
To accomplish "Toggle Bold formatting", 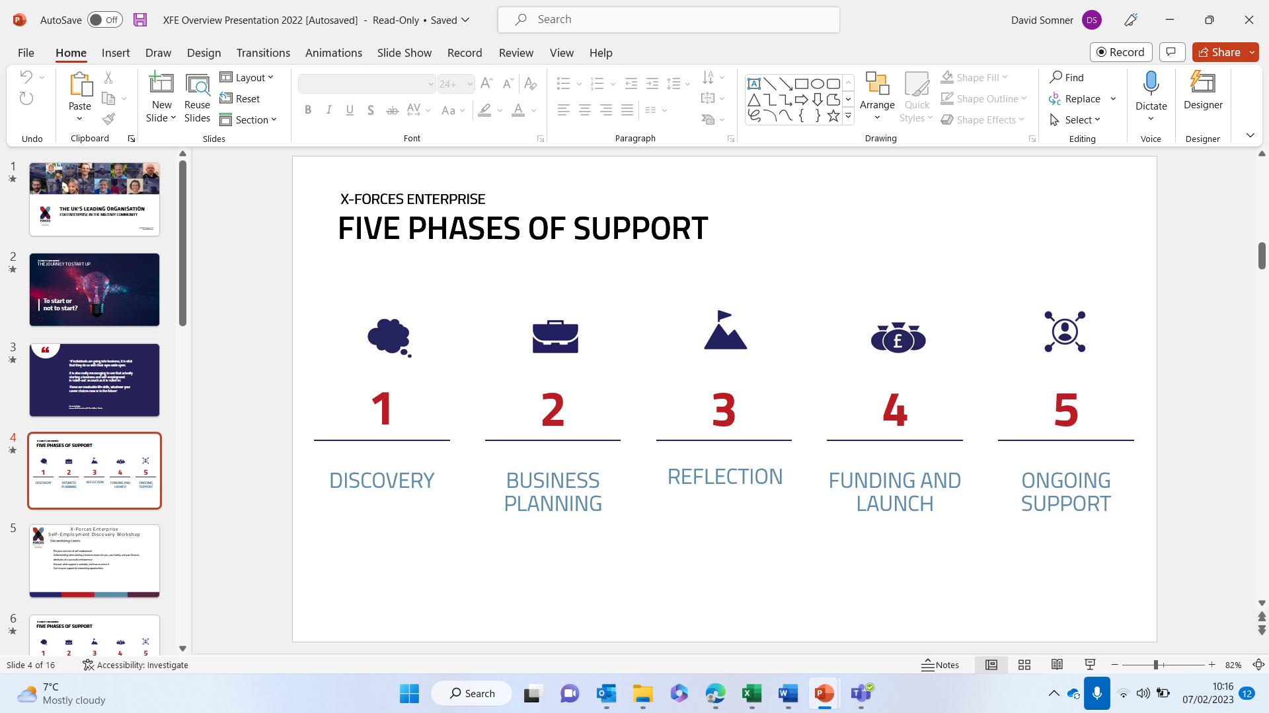I will coord(308,110).
